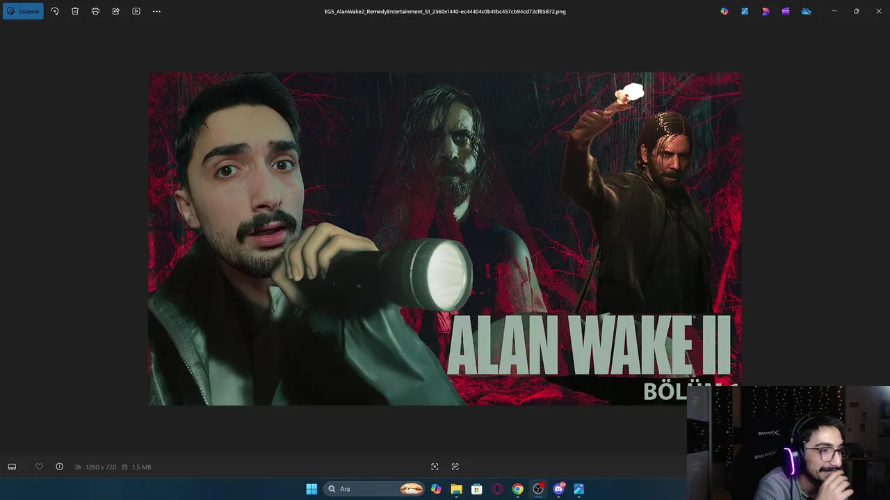The height and width of the screenshot is (500, 890).
Task: Open Discord from the taskbar
Action: point(558,489)
